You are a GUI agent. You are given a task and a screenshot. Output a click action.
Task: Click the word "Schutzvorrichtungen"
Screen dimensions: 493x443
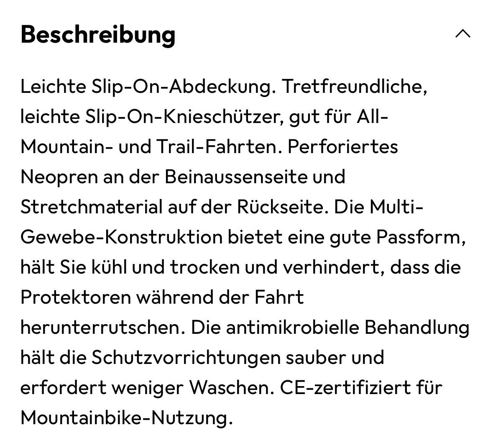pyautogui.click(x=186, y=358)
